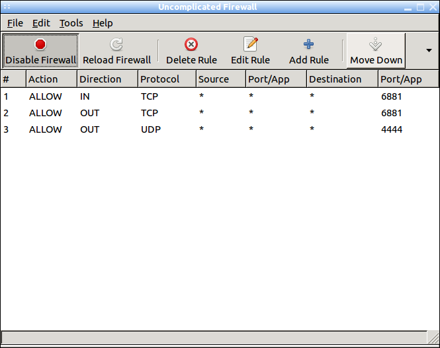Click the Disable Firewall stop icon
The height and width of the screenshot is (348, 440).
(40, 44)
